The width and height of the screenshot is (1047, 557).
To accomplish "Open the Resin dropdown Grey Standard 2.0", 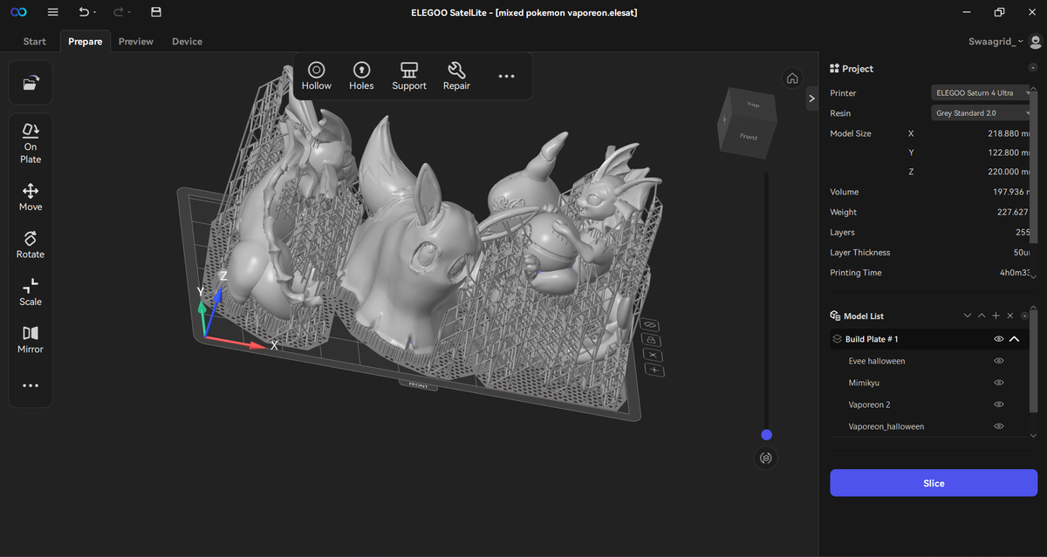I will click(982, 113).
